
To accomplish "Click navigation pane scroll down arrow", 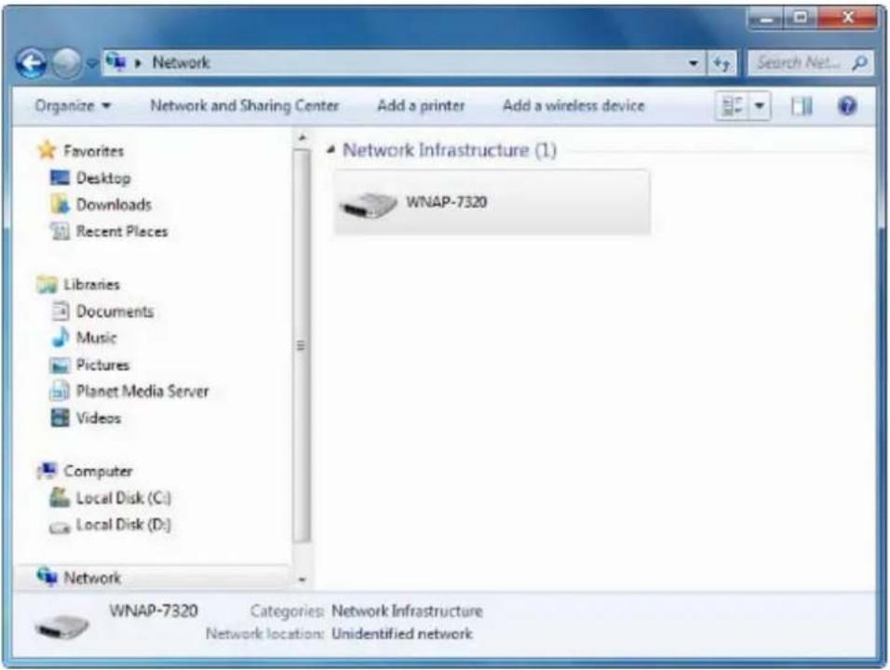I will [302, 580].
